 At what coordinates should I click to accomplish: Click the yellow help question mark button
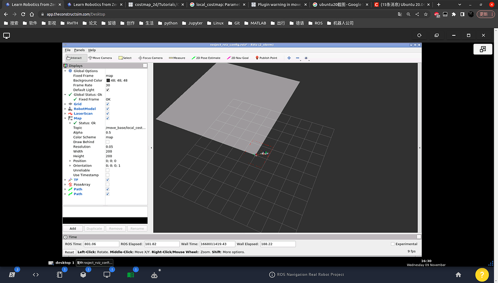pos(482,275)
